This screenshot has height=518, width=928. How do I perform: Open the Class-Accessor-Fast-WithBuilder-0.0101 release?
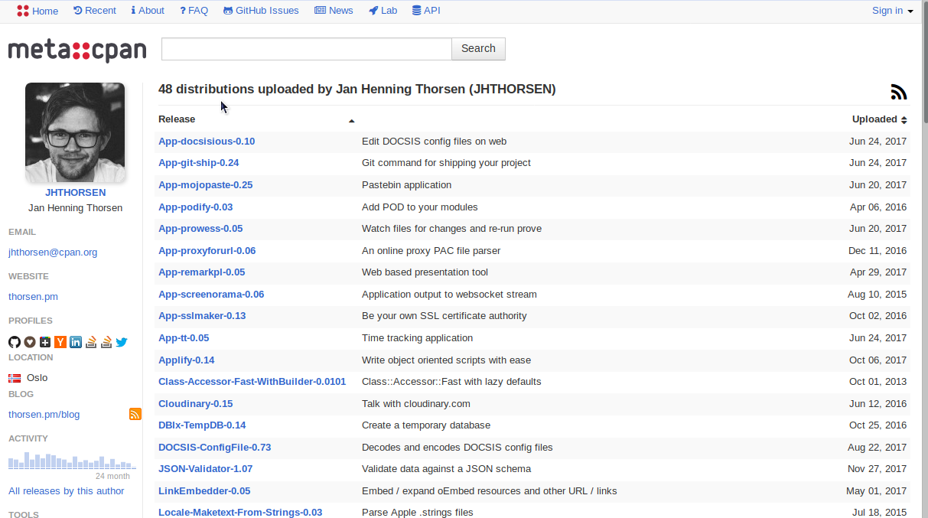coord(252,382)
